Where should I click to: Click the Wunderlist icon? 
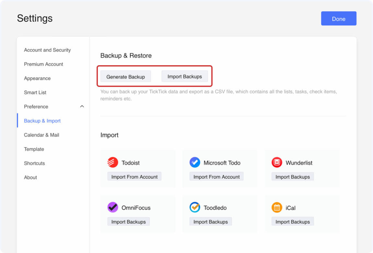[x=277, y=163]
